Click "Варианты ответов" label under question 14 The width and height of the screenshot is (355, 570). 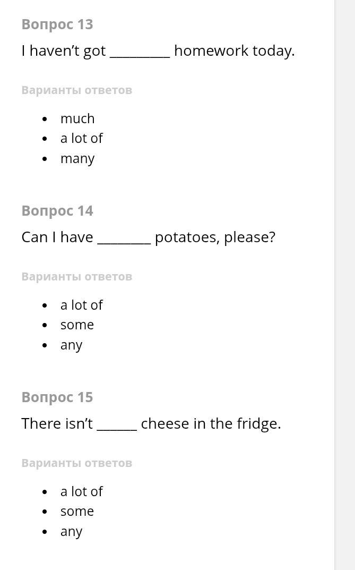tap(77, 277)
